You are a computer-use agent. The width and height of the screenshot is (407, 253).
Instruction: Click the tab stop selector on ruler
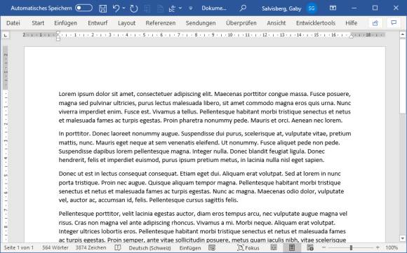pyautogui.click(x=6, y=35)
